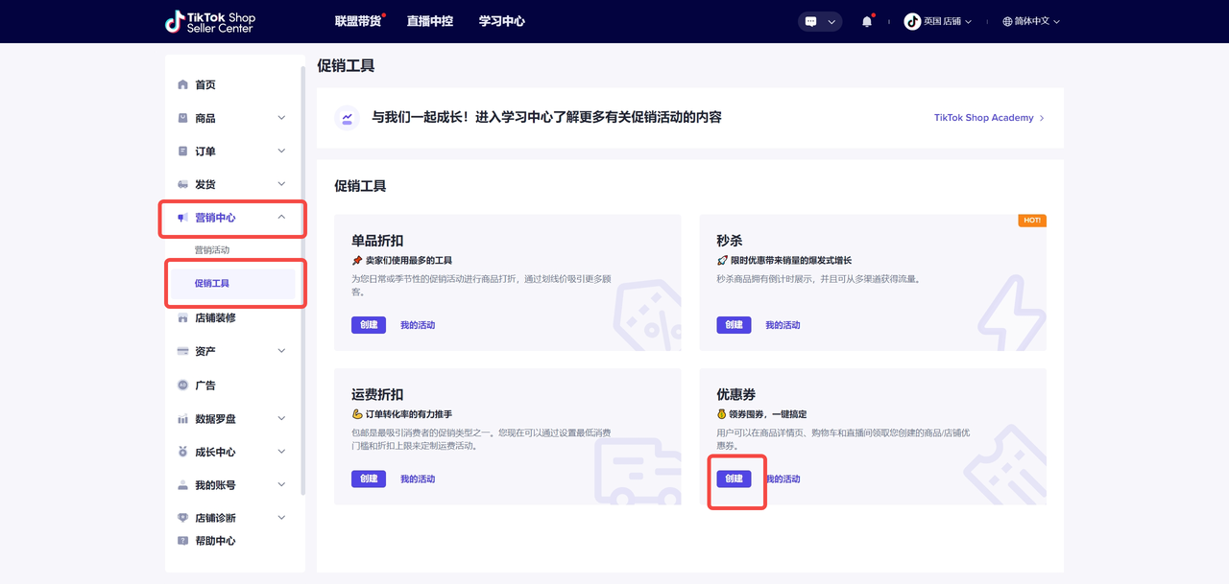Screen dimensions: 1229x584
Task: Expand the 商品 sidebar menu
Action: coord(281,118)
